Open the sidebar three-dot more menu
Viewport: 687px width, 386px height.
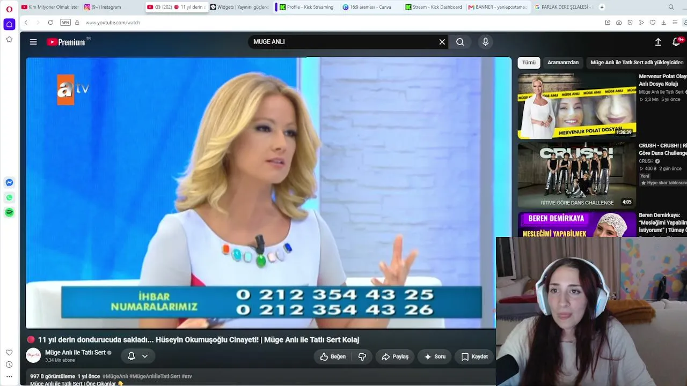pos(9,377)
